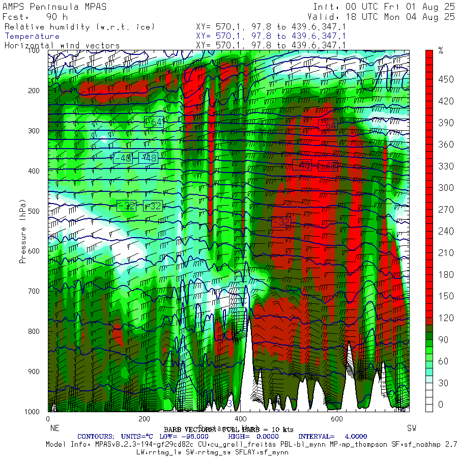
Task: Click the -32 contour label inside the red region
Action: coord(281,222)
